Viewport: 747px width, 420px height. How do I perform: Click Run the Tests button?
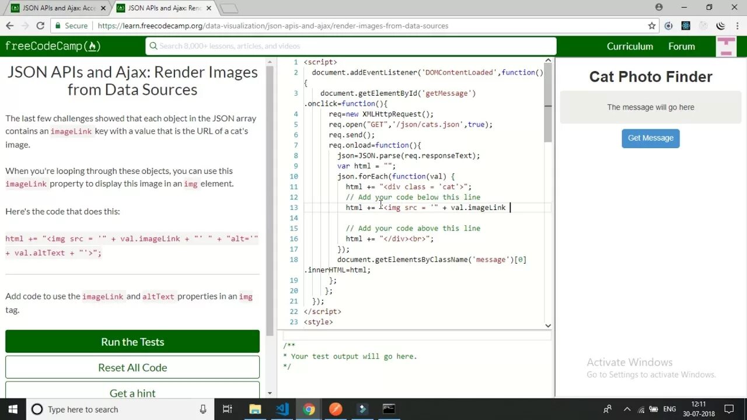tap(132, 342)
